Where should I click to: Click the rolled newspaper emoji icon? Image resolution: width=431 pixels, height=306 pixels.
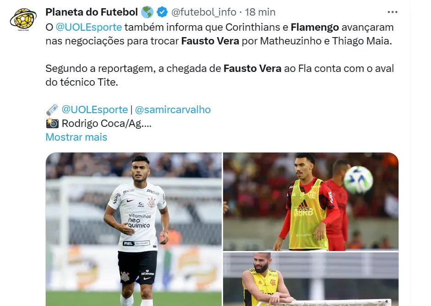52,109
